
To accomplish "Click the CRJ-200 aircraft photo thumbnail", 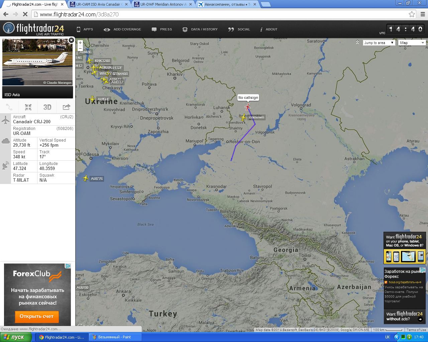I will pos(37,62).
